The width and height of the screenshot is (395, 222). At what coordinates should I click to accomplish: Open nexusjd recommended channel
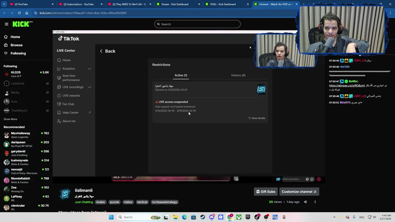point(26,171)
